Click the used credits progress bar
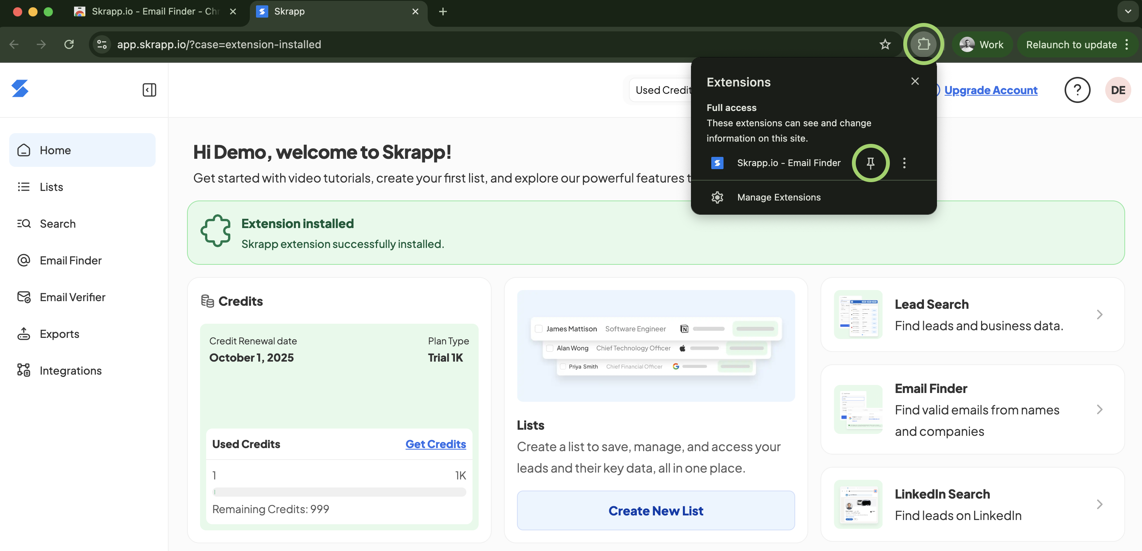This screenshot has height=551, width=1142. [339, 492]
